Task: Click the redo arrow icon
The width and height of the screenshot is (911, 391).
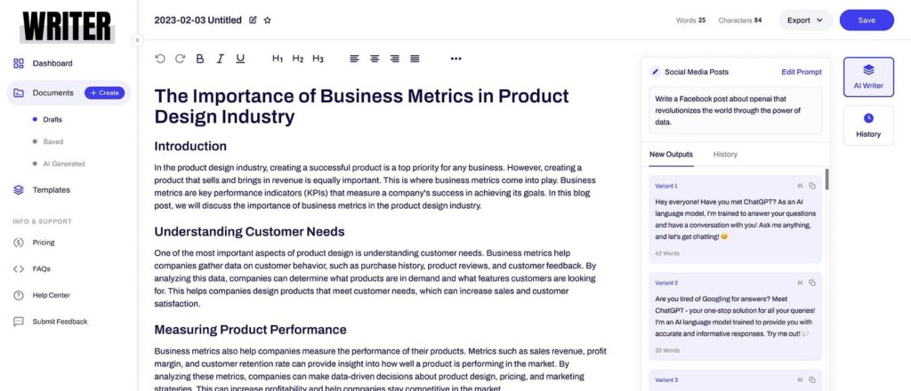Action: pyautogui.click(x=180, y=59)
